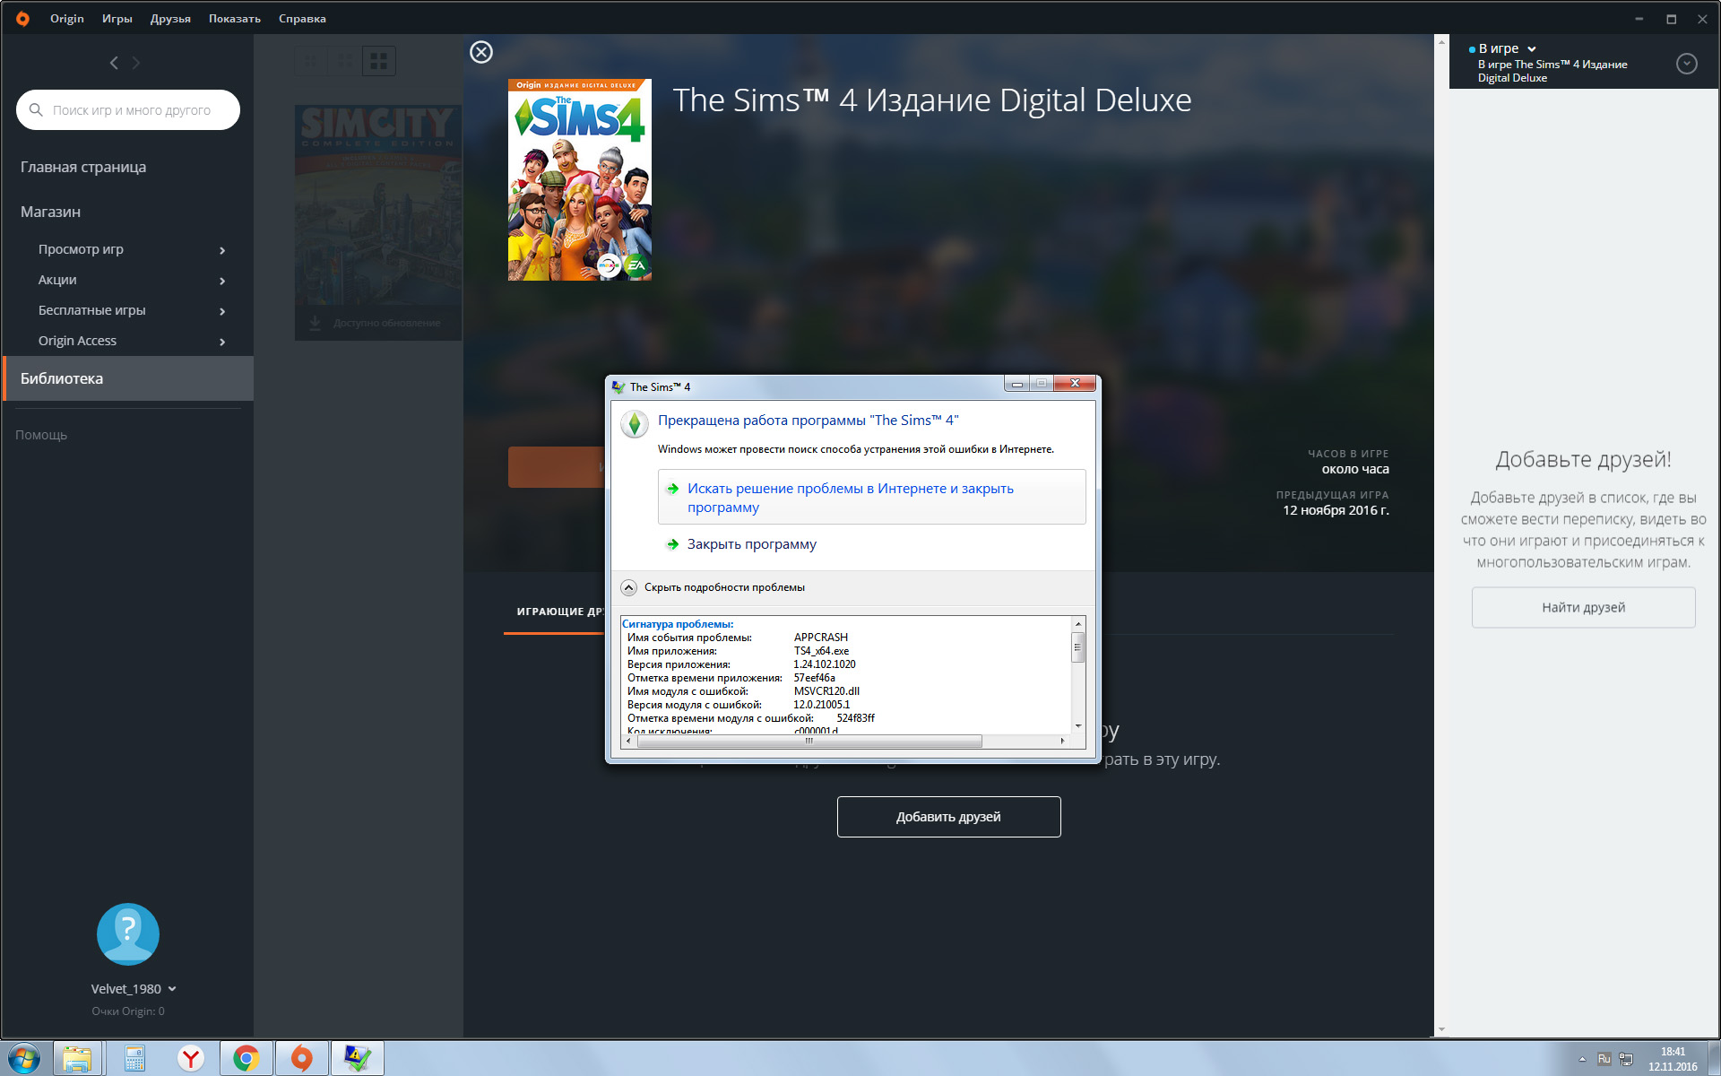This screenshot has width=1721, height=1076.
Task: Open the 'Игры' menu
Action: [x=117, y=18]
